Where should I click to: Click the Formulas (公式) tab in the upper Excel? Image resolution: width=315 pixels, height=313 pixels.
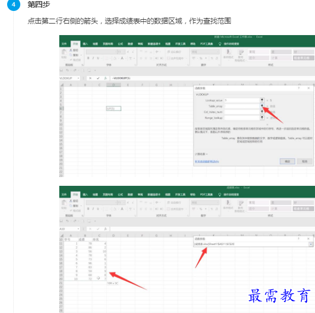120,44
